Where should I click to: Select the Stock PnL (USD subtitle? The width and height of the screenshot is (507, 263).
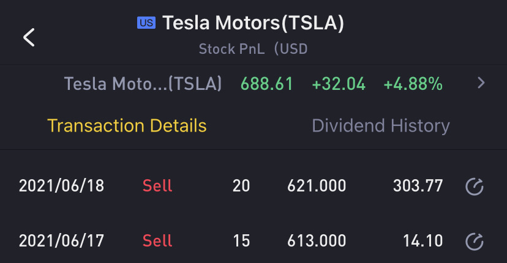(253, 49)
